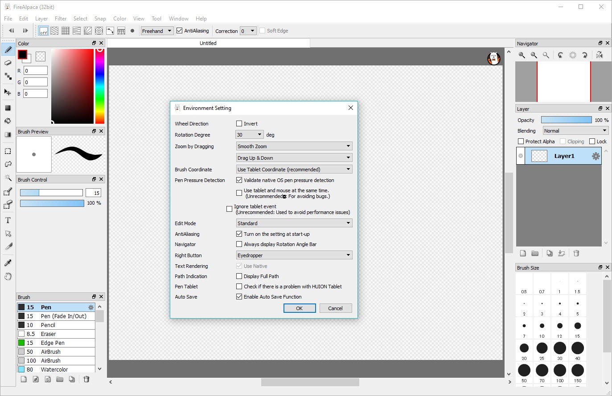
Task: Click the rainbow hue slider bar
Action: 100,86
